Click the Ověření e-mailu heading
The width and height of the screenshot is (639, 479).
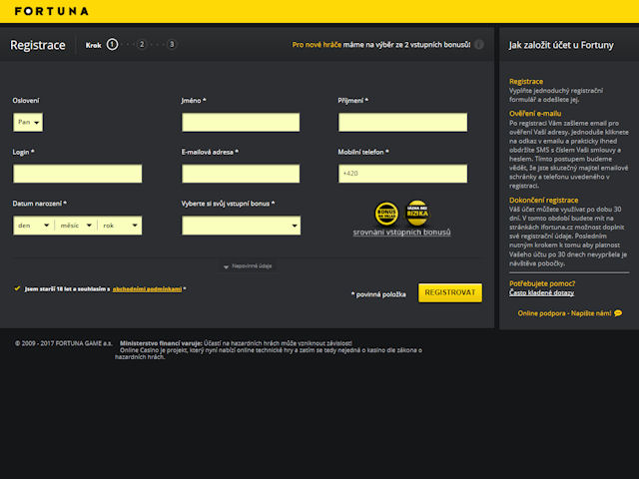(x=535, y=113)
